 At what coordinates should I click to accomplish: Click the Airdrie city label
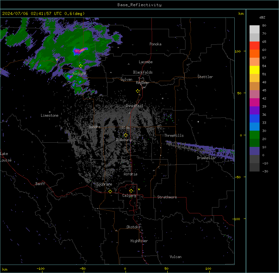tap(131, 174)
